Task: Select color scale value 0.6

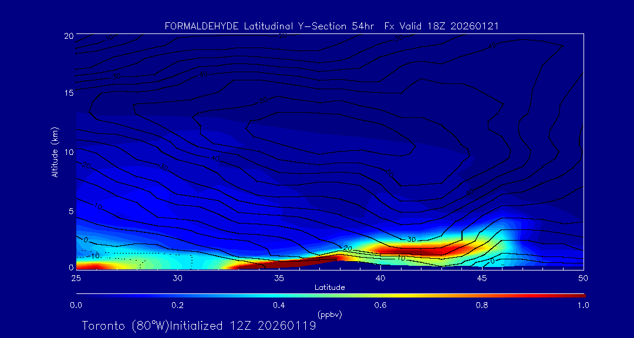Action: click(380, 305)
